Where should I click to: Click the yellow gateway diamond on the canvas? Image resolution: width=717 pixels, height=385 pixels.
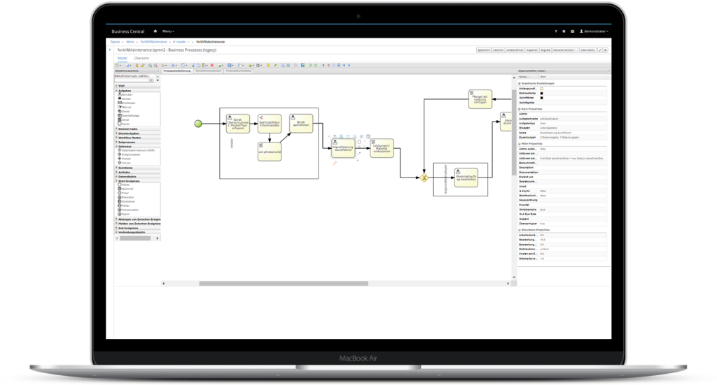[x=424, y=178]
